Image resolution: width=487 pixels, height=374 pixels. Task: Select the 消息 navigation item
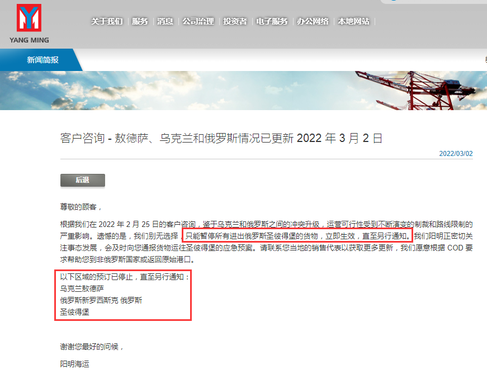[165, 21]
